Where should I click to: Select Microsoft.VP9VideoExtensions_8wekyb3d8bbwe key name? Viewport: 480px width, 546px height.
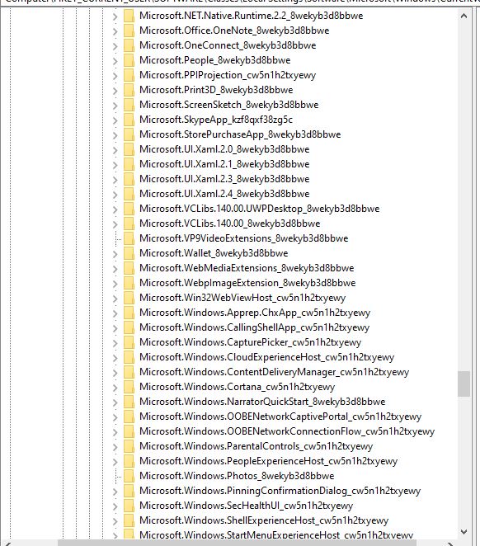click(x=243, y=238)
